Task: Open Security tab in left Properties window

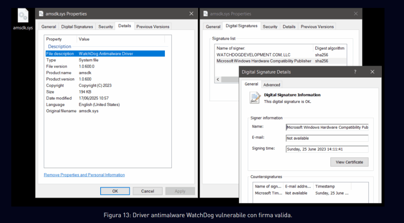Action: tap(106, 26)
